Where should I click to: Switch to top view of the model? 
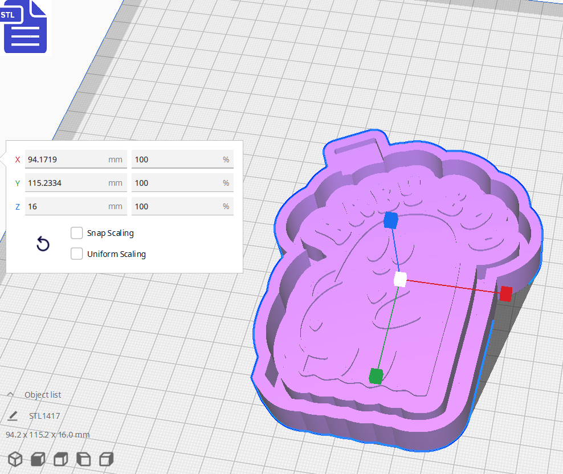tap(60, 459)
